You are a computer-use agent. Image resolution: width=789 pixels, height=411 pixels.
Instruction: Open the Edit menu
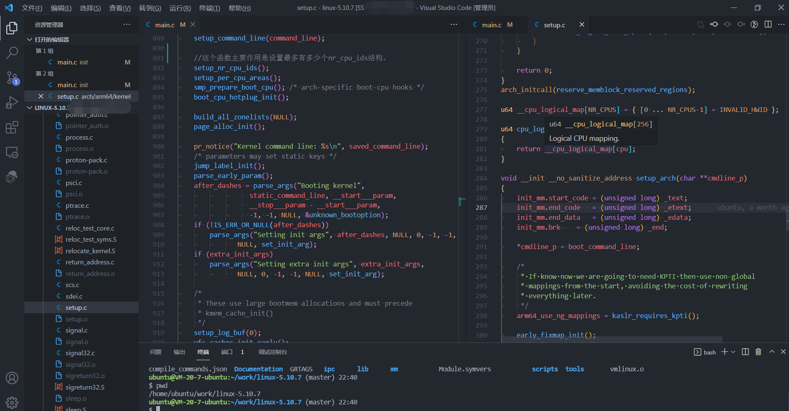coord(61,8)
